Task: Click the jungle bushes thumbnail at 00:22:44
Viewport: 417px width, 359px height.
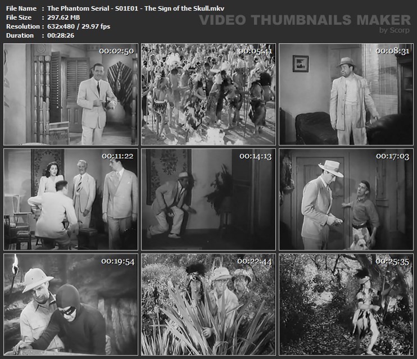Action: click(x=208, y=305)
